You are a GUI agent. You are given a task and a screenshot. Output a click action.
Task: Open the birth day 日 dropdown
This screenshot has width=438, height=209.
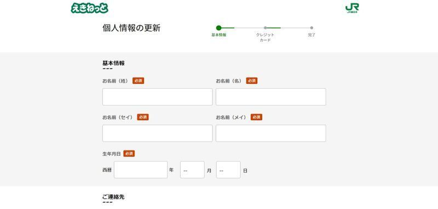coord(228,170)
